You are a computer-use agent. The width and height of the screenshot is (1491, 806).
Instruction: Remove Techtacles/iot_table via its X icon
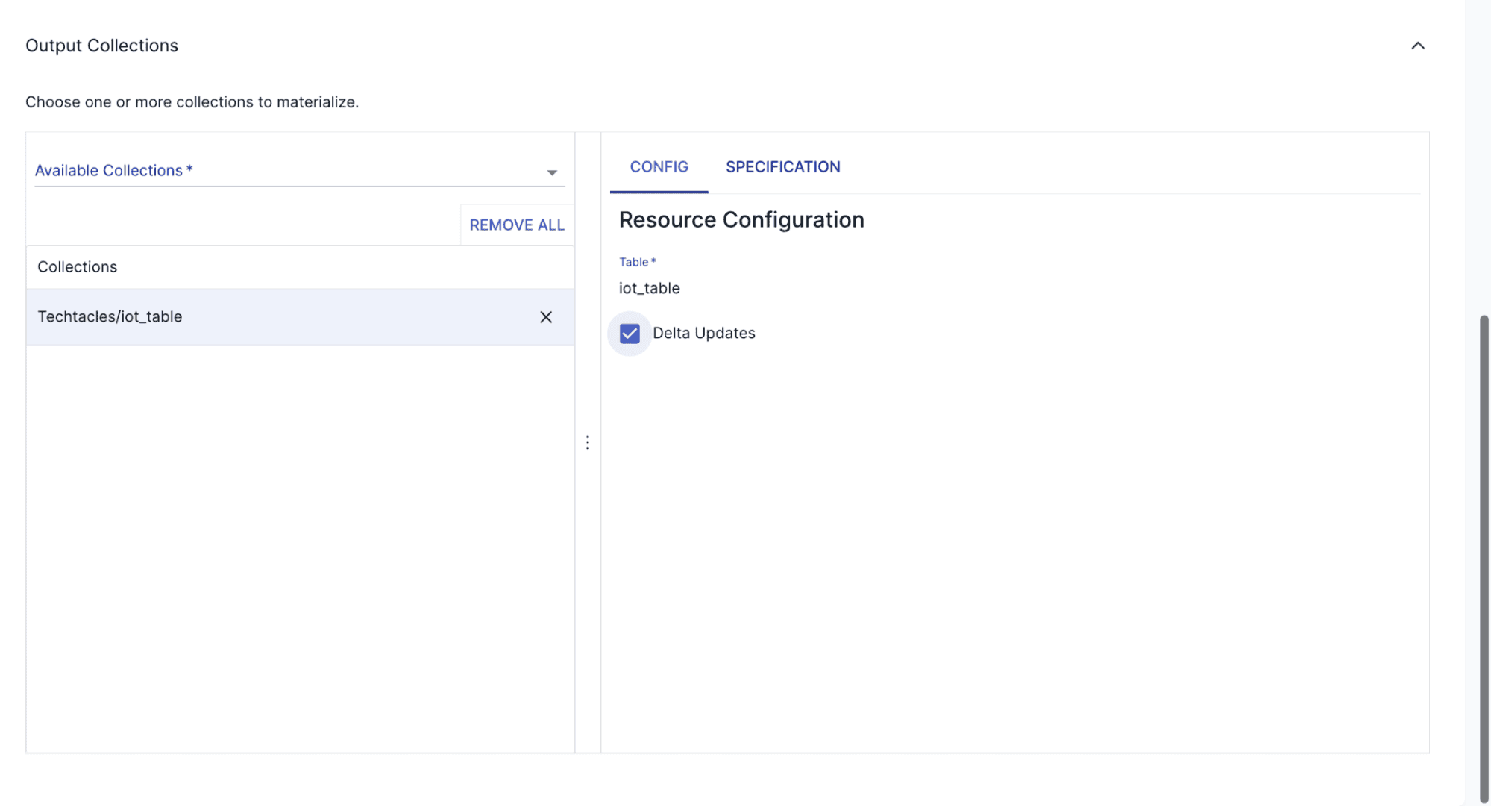pyautogui.click(x=546, y=317)
